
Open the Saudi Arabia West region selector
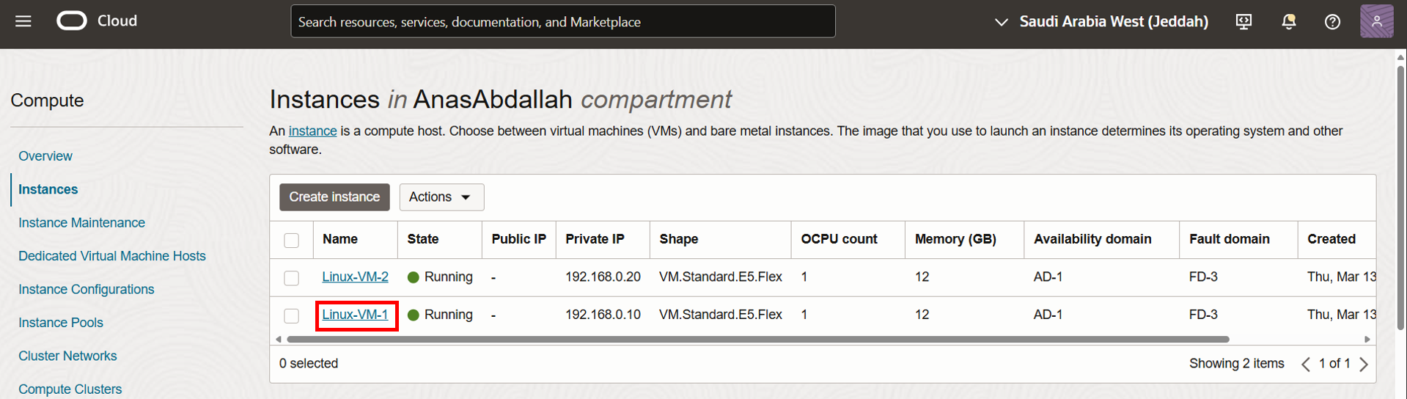pyautogui.click(x=1101, y=22)
